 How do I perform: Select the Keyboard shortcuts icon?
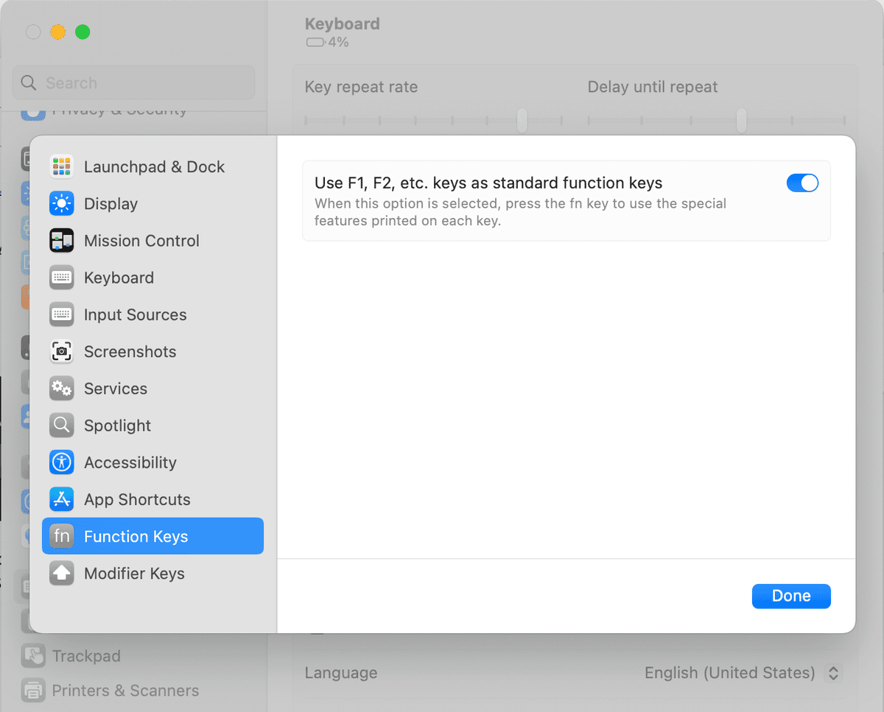[61, 278]
